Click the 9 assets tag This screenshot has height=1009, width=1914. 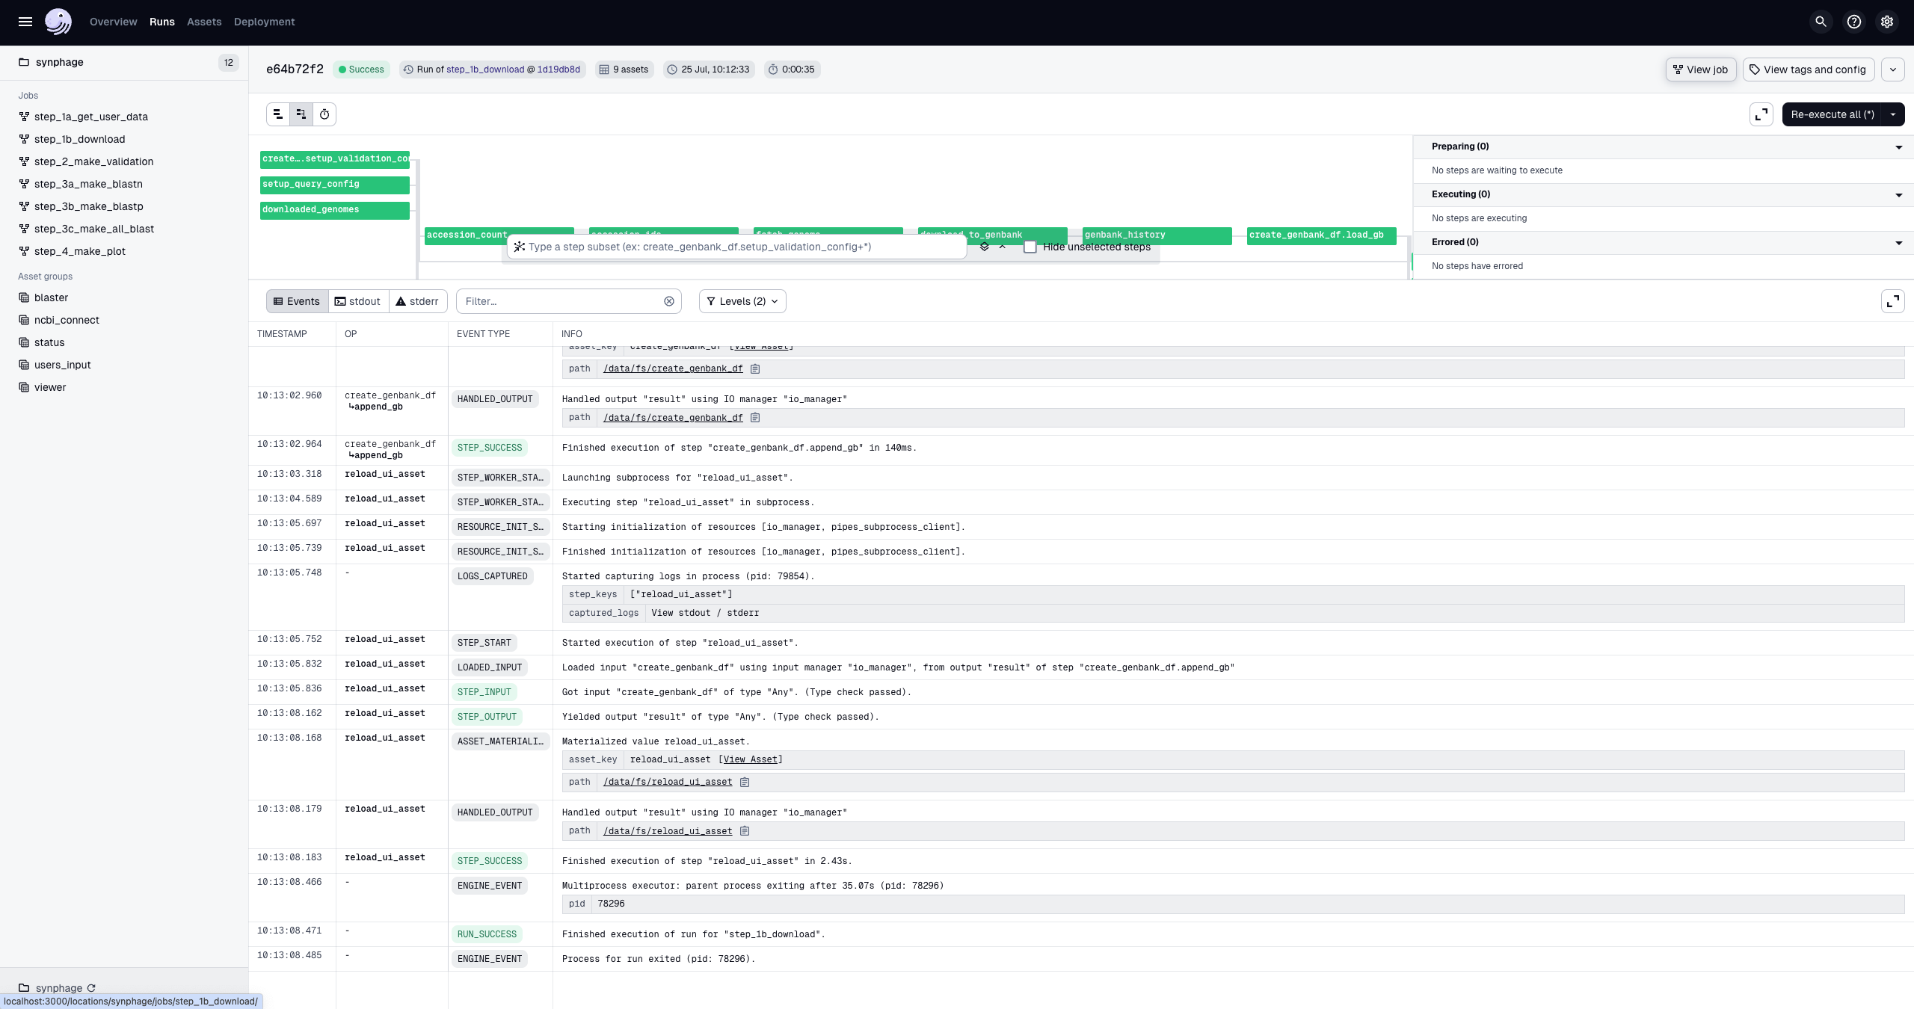coord(624,70)
